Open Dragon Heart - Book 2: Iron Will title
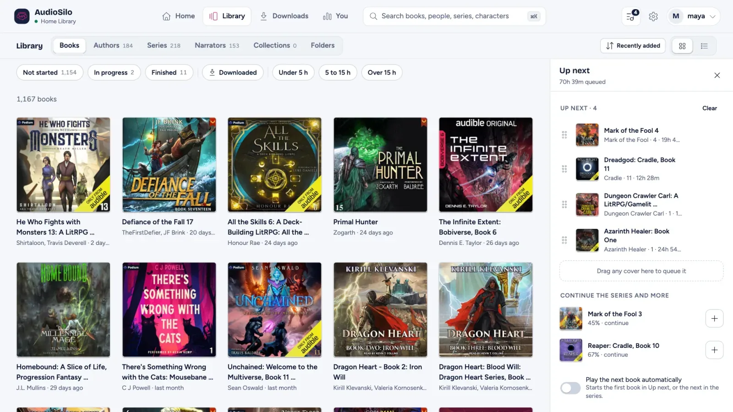The height and width of the screenshot is (412, 733). [377, 372]
